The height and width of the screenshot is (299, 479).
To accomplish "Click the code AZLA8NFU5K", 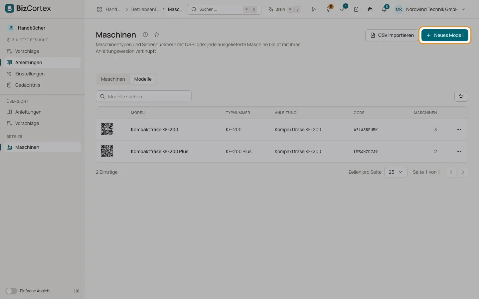I will tap(366, 130).
